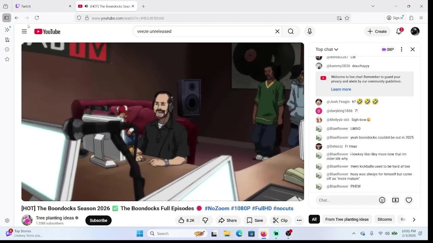Go back to the previous page

click(17, 18)
